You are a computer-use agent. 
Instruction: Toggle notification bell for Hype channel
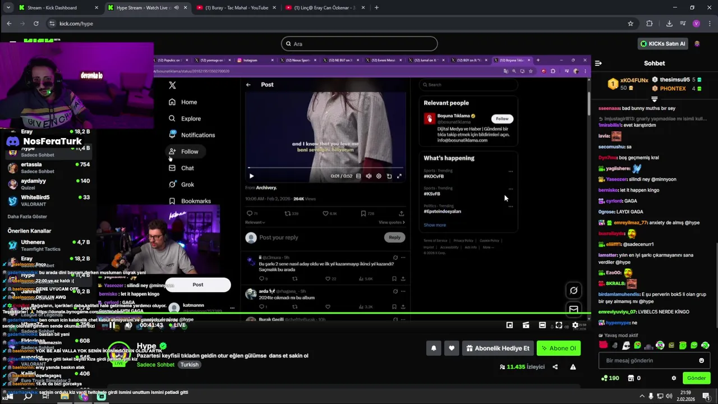434,348
